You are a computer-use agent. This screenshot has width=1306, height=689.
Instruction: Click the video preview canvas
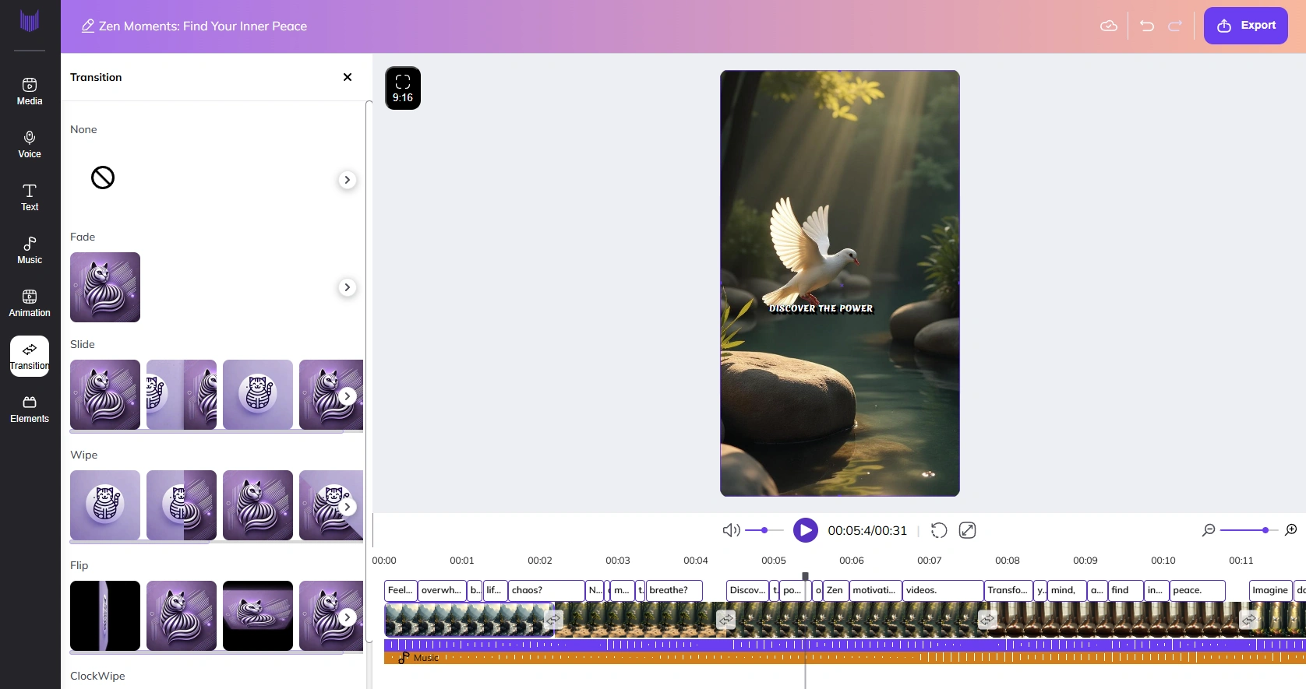840,283
